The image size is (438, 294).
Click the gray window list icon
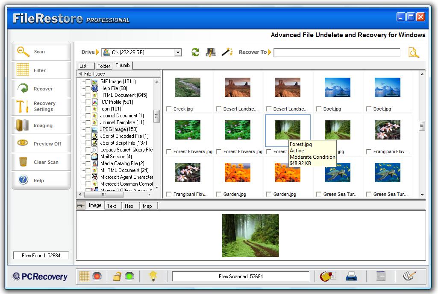click(381, 276)
